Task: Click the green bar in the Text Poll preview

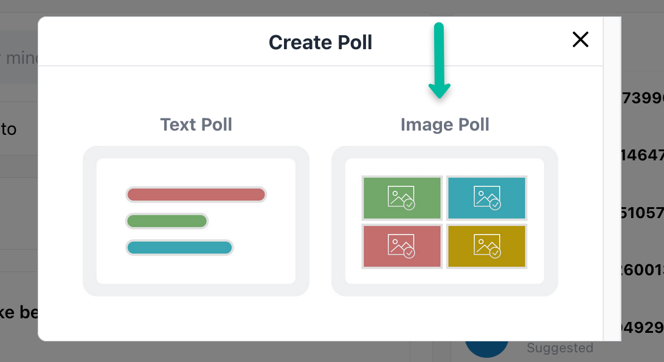Action: point(167,220)
